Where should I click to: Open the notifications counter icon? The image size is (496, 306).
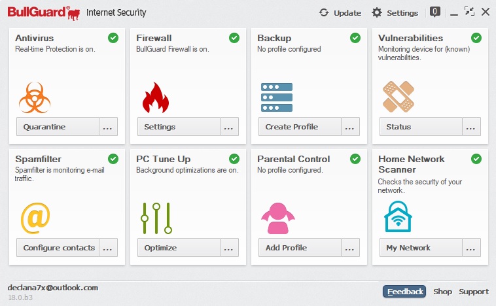[434, 12]
